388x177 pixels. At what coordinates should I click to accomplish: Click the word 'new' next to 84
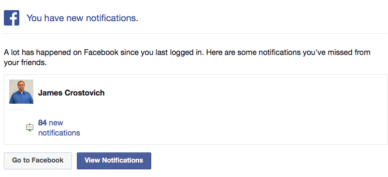click(56, 123)
